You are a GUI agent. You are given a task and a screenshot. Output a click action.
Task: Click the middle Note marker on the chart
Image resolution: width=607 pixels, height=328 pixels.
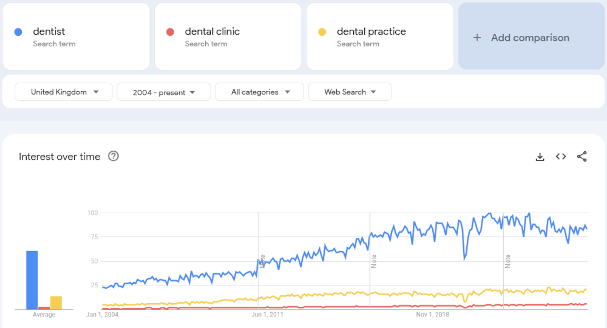[x=374, y=262]
